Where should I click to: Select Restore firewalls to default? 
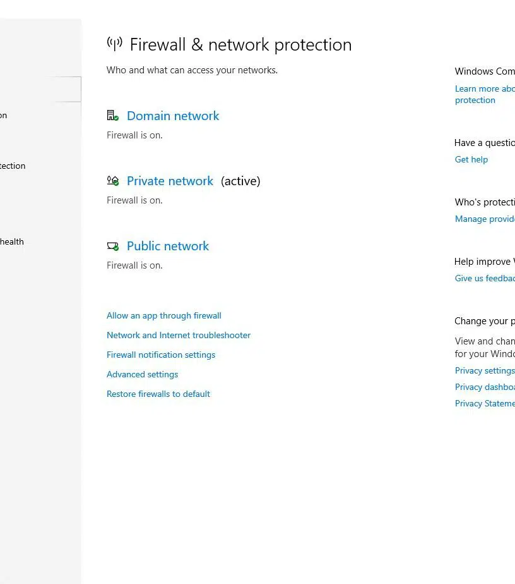coord(158,394)
